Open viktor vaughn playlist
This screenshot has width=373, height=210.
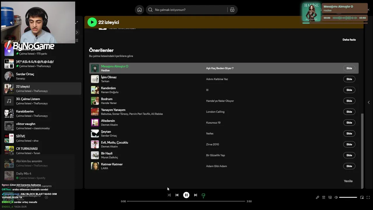42,126
